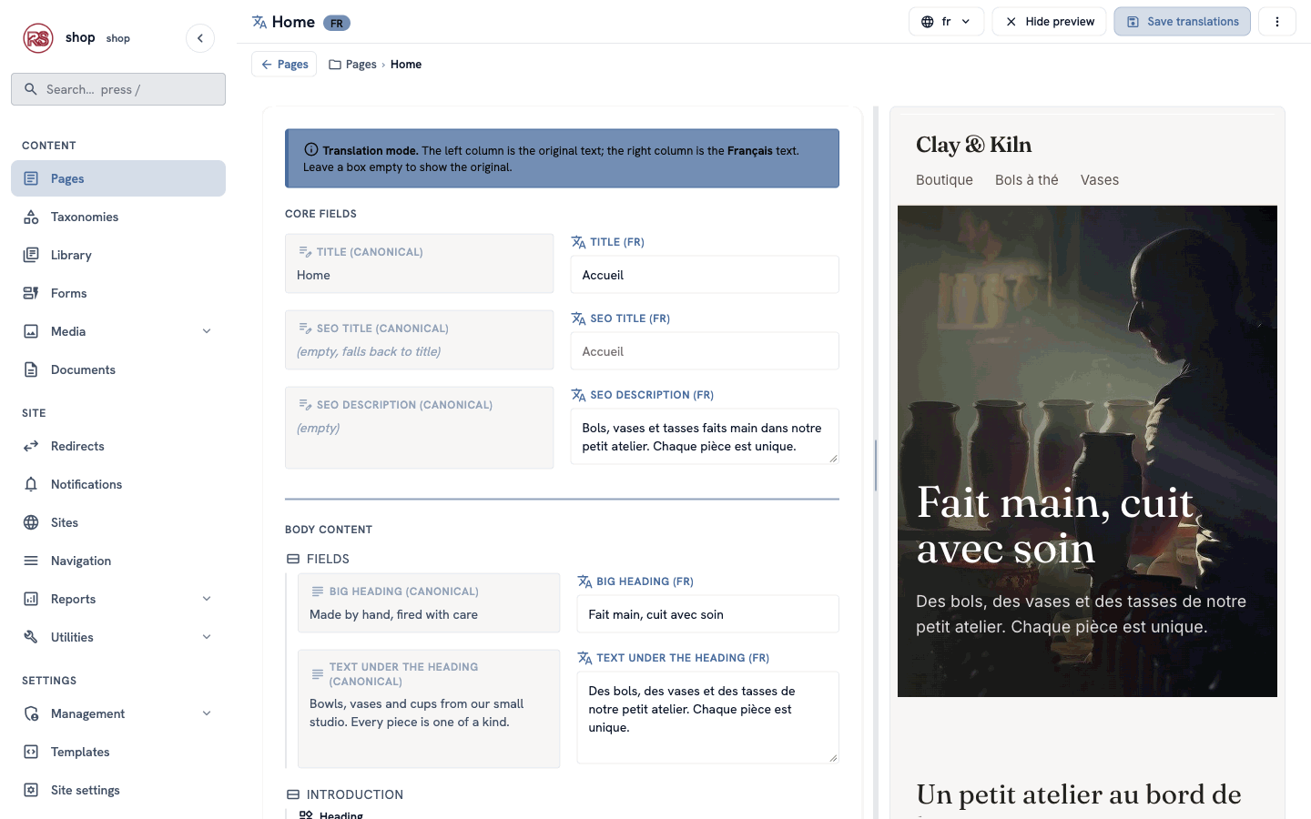
Task: Click the TITLE (FR) field with Accueil
Action: pyautogui.click(x=705, y=275)
